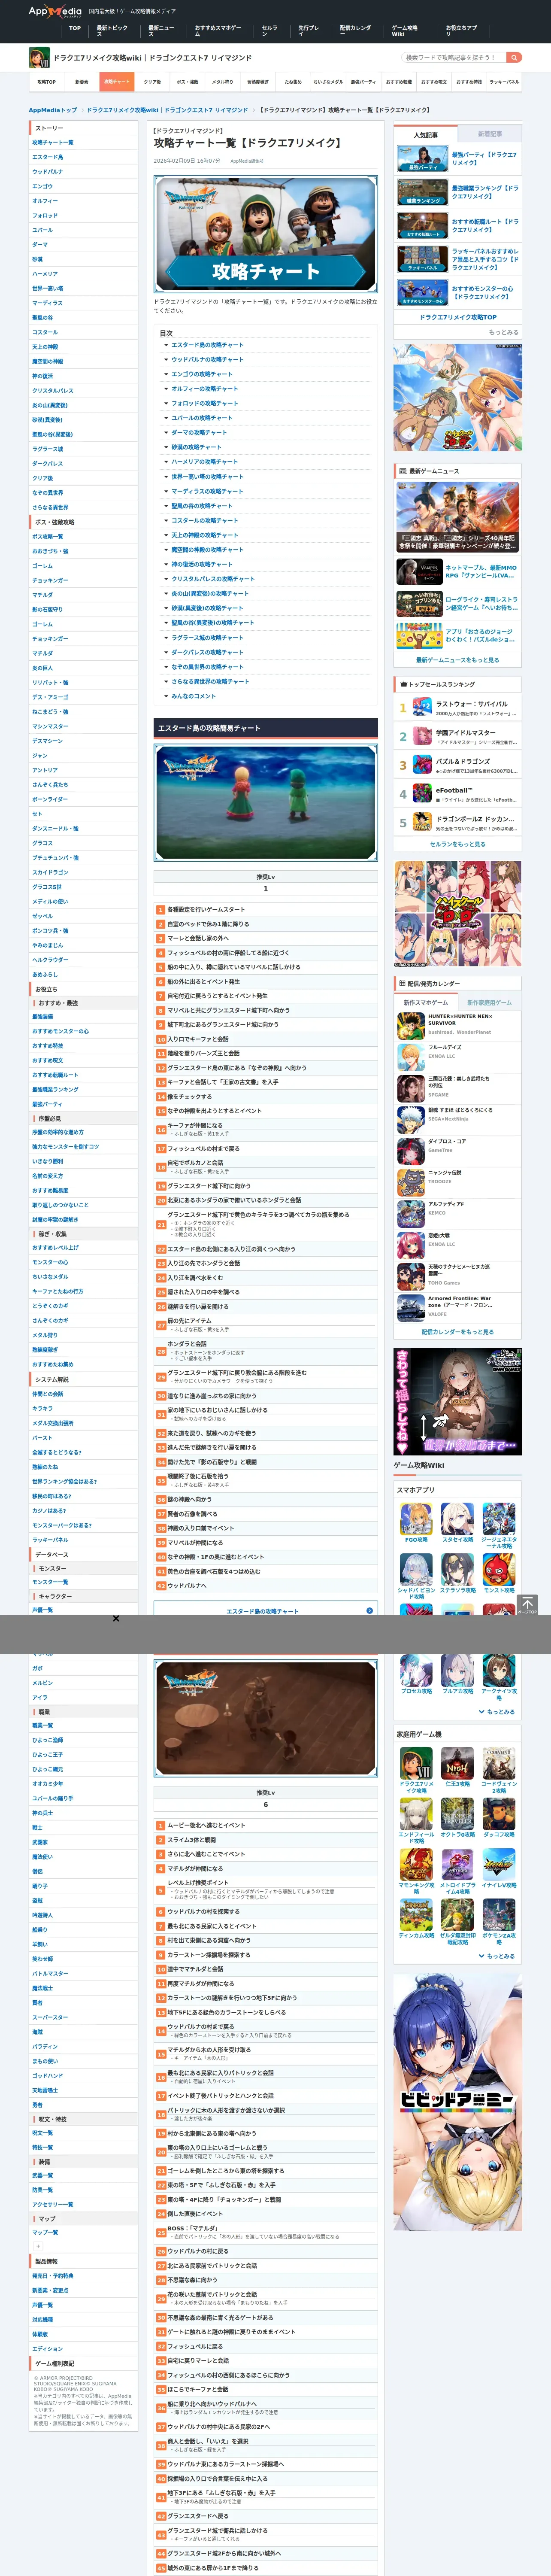551x2576 pixels.
Task: Open 最強職業ランキング in left sidebar
Action: pyautogui.click(x=56, y=1090)
